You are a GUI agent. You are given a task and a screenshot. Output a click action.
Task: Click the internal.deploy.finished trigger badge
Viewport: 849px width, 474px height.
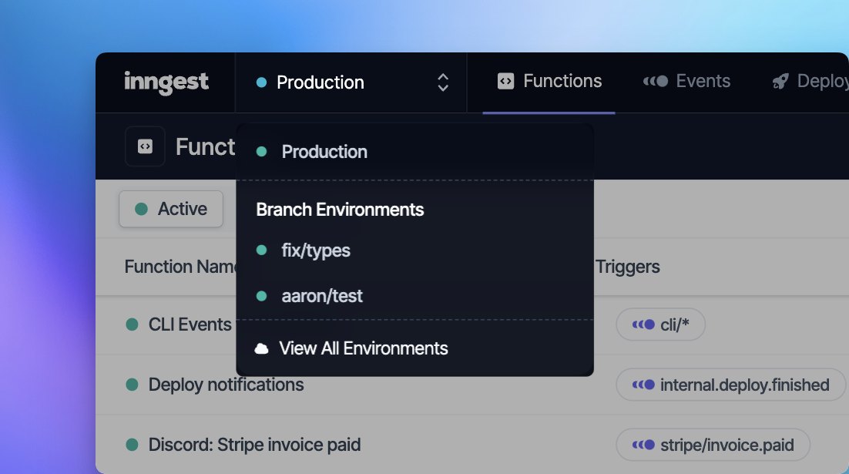click(x=729, y=384)
